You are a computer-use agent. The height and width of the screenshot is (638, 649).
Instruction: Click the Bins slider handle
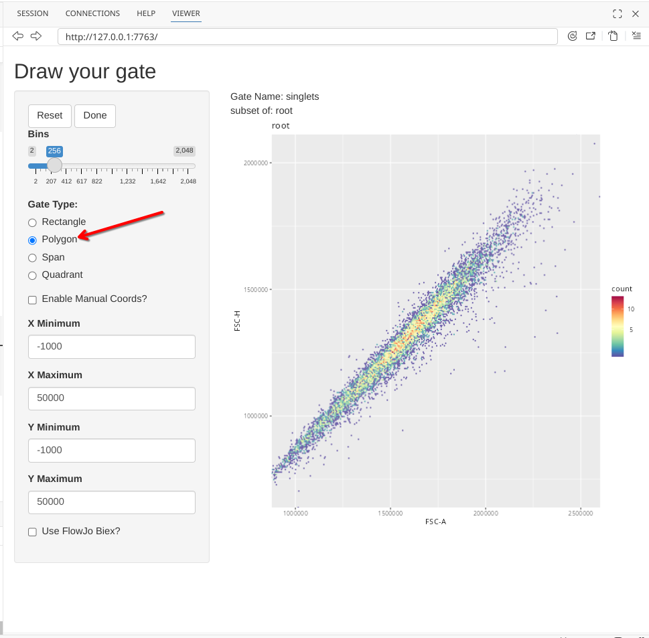54,165
